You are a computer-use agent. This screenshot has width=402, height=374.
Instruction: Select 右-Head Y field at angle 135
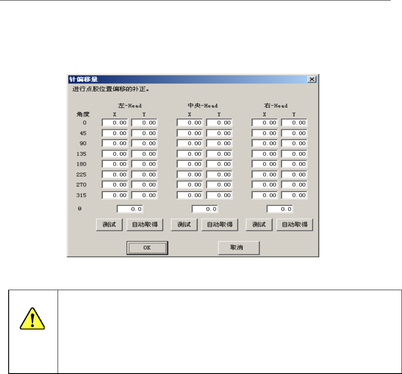(294, 154)
